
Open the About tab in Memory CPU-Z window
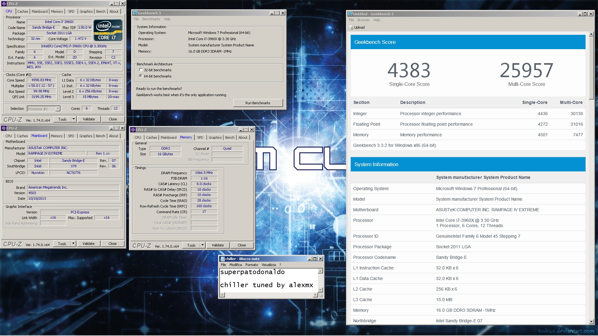243,138
